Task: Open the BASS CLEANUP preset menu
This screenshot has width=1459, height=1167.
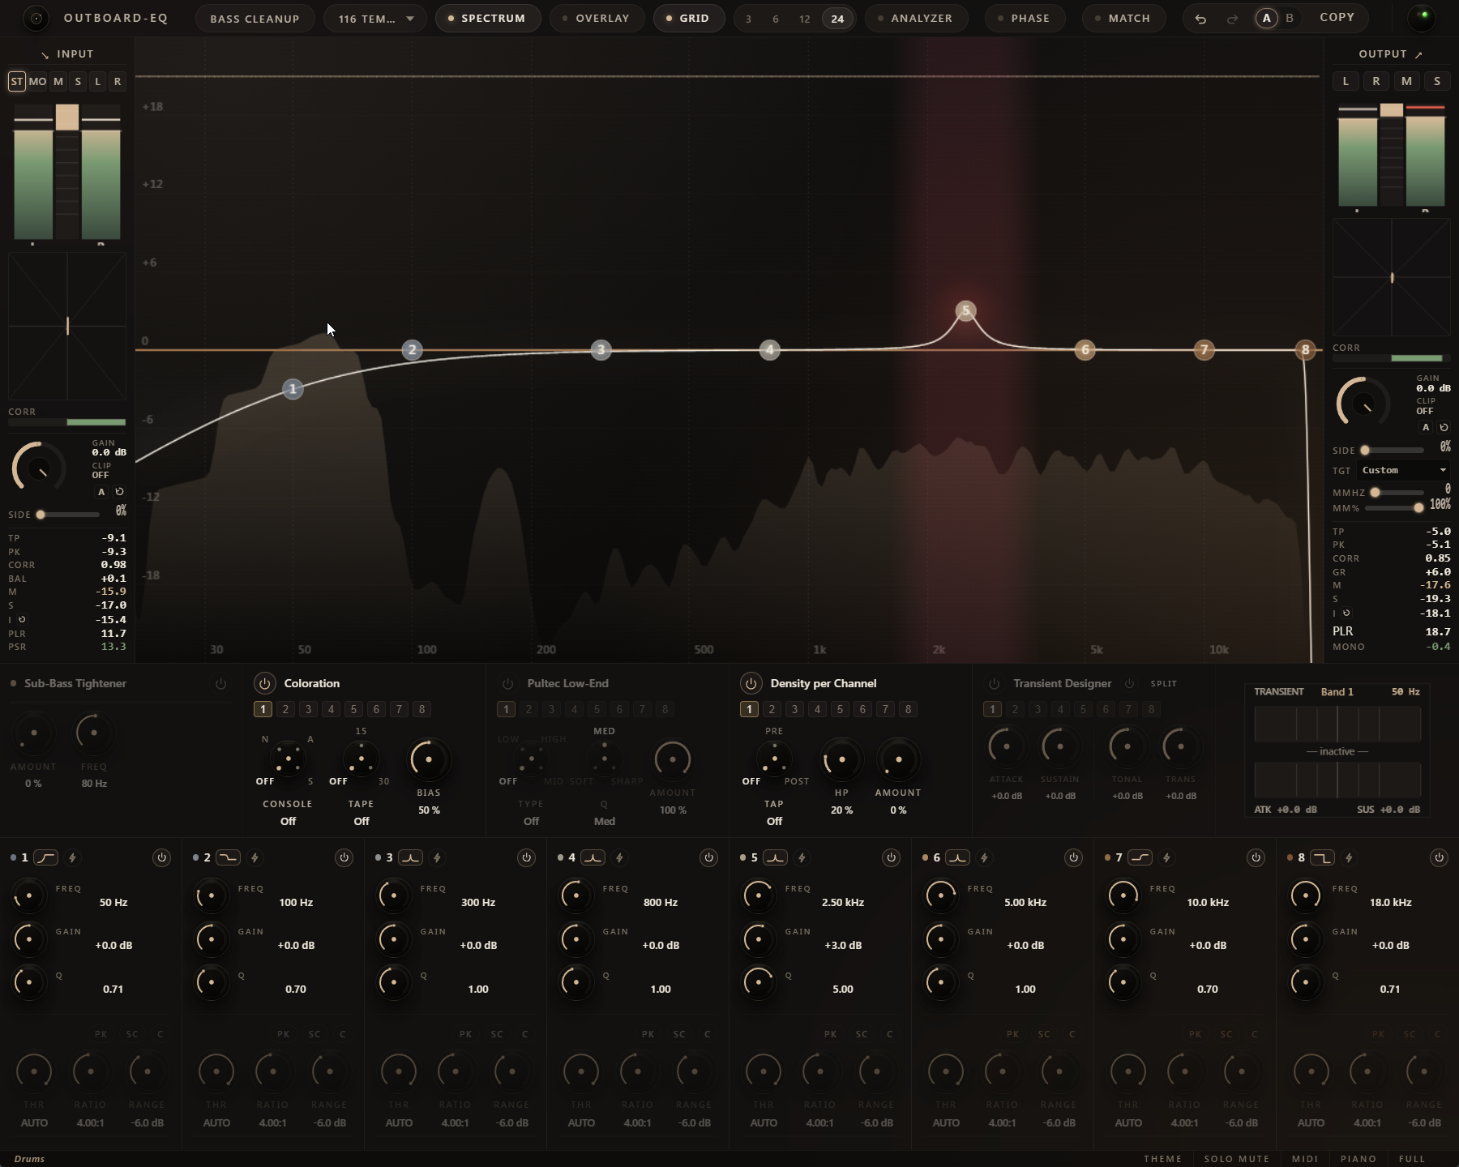Action: coord(255,18)
